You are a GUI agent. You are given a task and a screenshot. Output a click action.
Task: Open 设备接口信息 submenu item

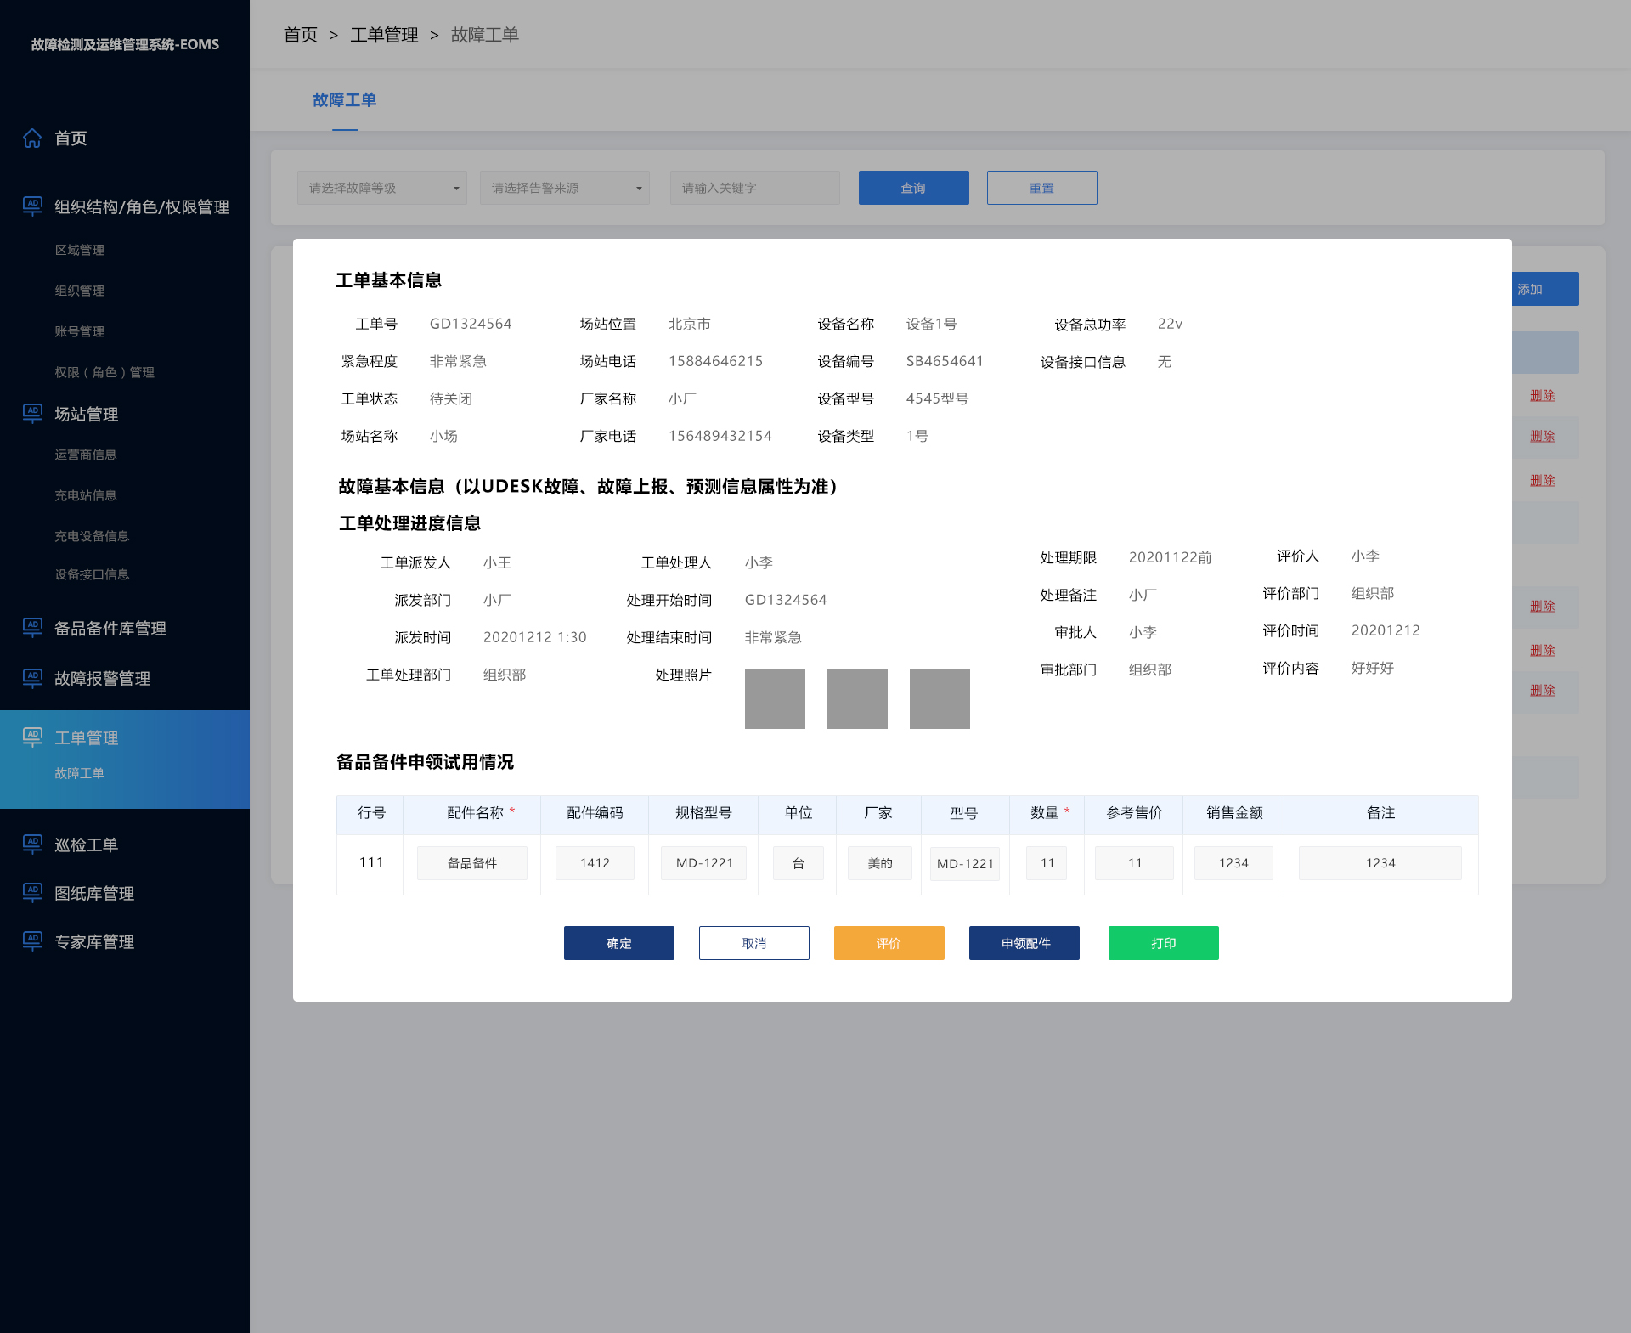click(92, 574)
